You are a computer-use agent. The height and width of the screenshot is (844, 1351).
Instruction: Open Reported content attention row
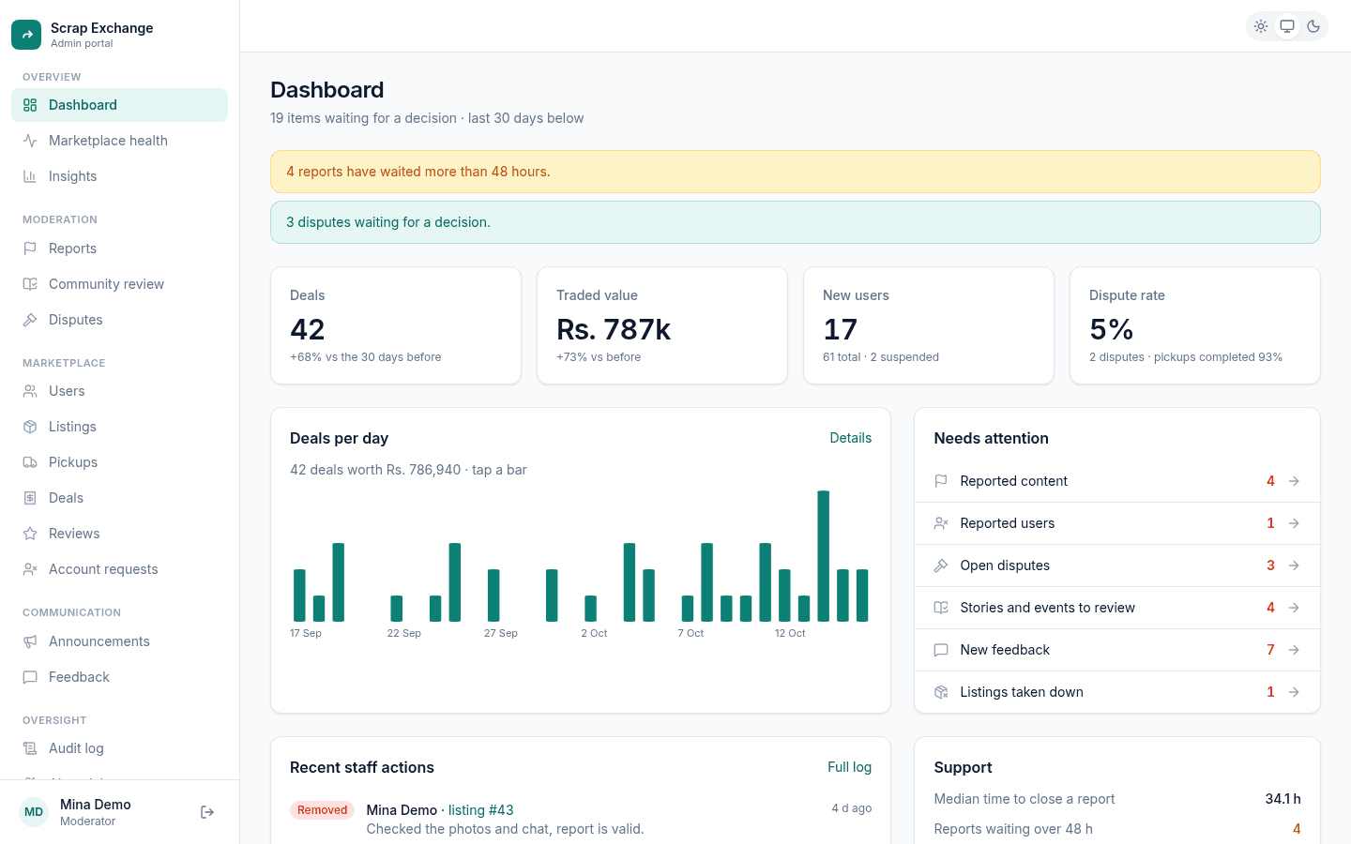coord(1117,481)
